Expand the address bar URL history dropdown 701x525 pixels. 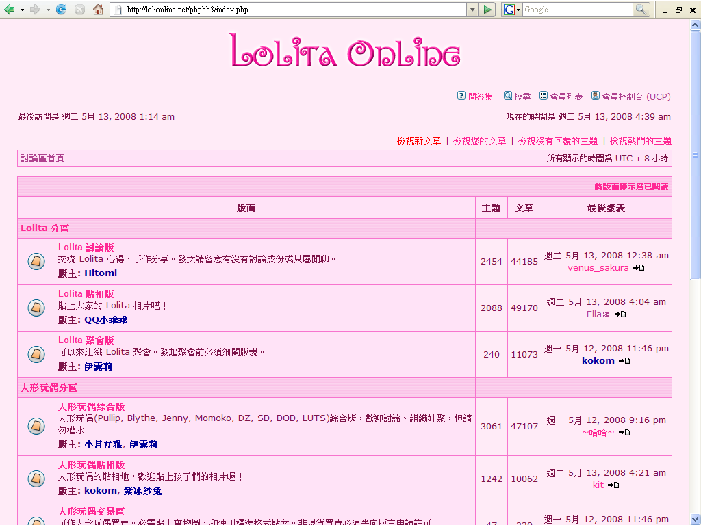472,10
